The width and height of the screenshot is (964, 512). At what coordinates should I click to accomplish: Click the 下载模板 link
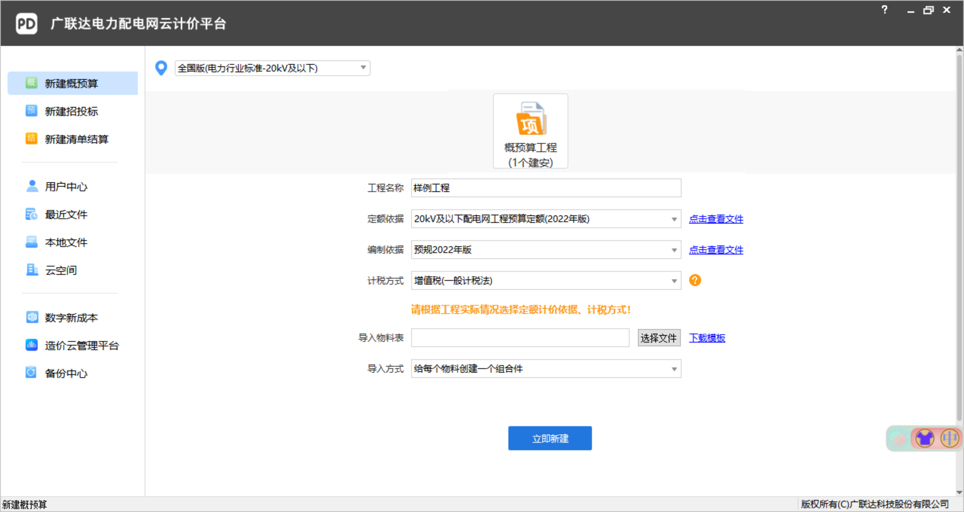point(707,338)
